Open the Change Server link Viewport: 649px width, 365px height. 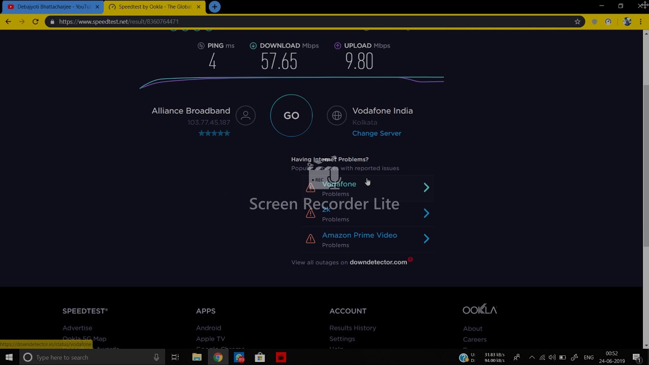(x=377, y=133)
